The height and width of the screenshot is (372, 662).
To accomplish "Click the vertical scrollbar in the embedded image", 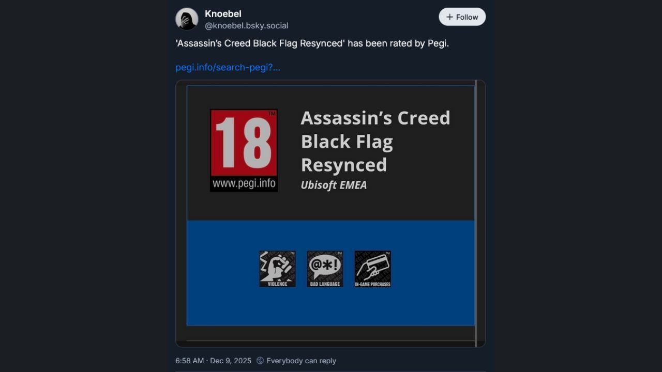I will (476, 207).
